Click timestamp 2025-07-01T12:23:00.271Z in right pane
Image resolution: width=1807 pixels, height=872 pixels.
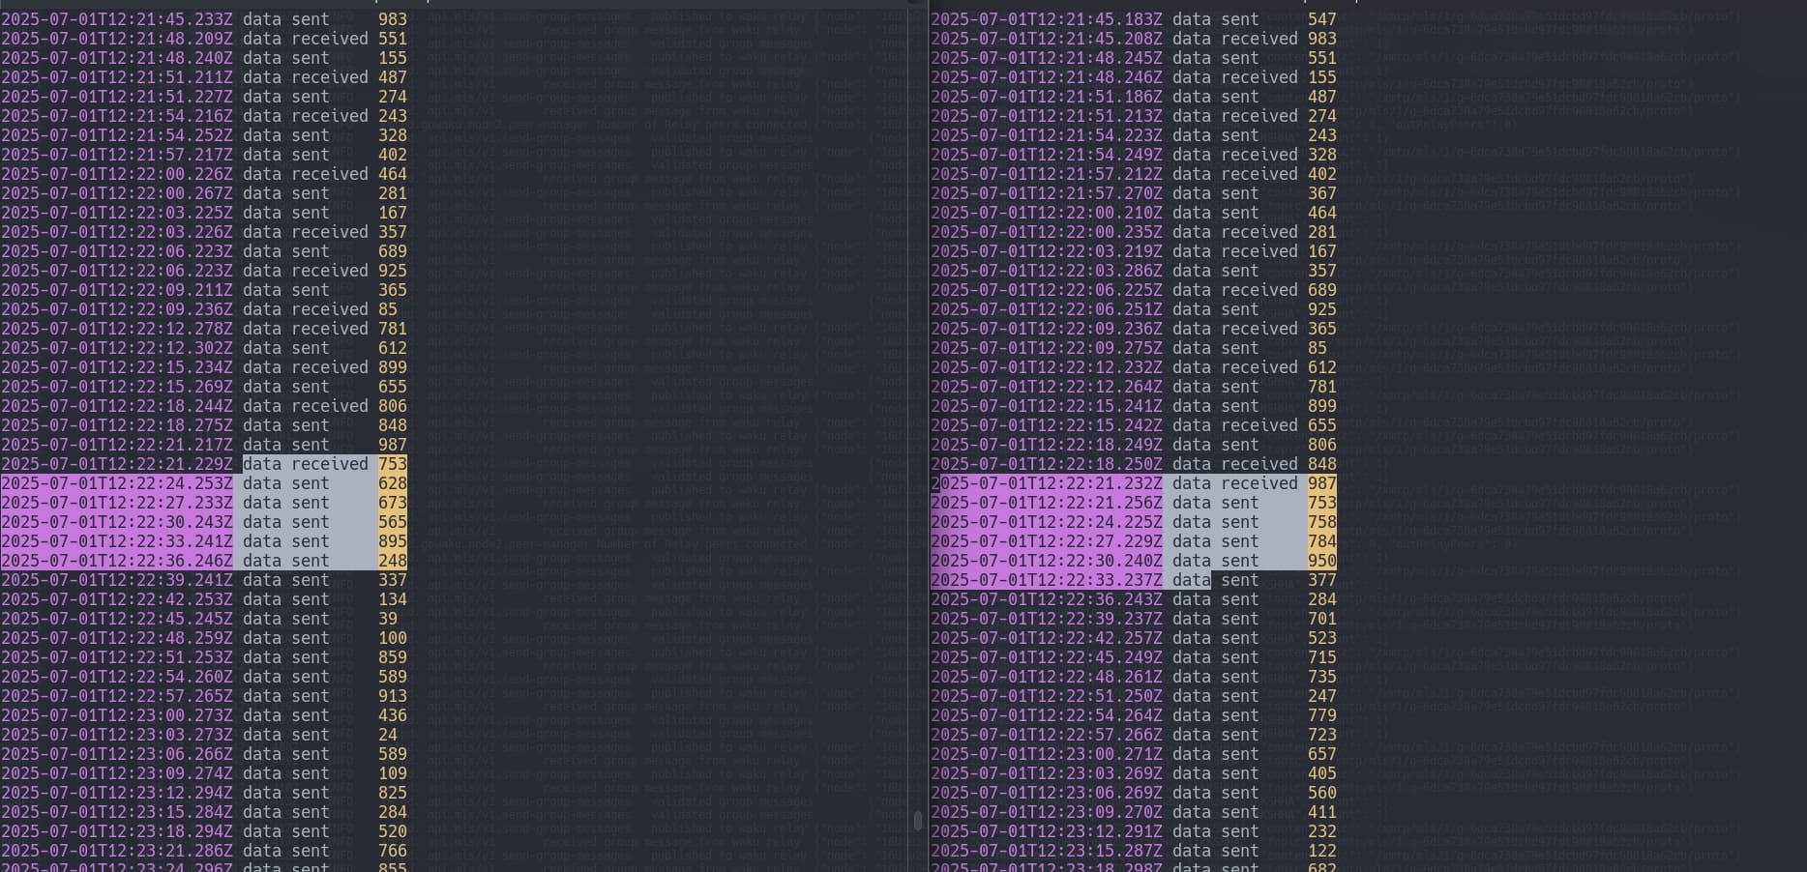tap(1047, 754)
